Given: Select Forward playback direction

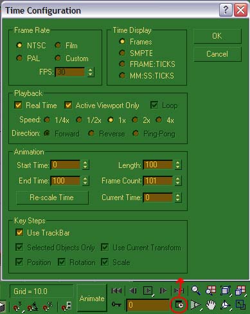Looking at the screenshot, I should click(x=47, y=133).
